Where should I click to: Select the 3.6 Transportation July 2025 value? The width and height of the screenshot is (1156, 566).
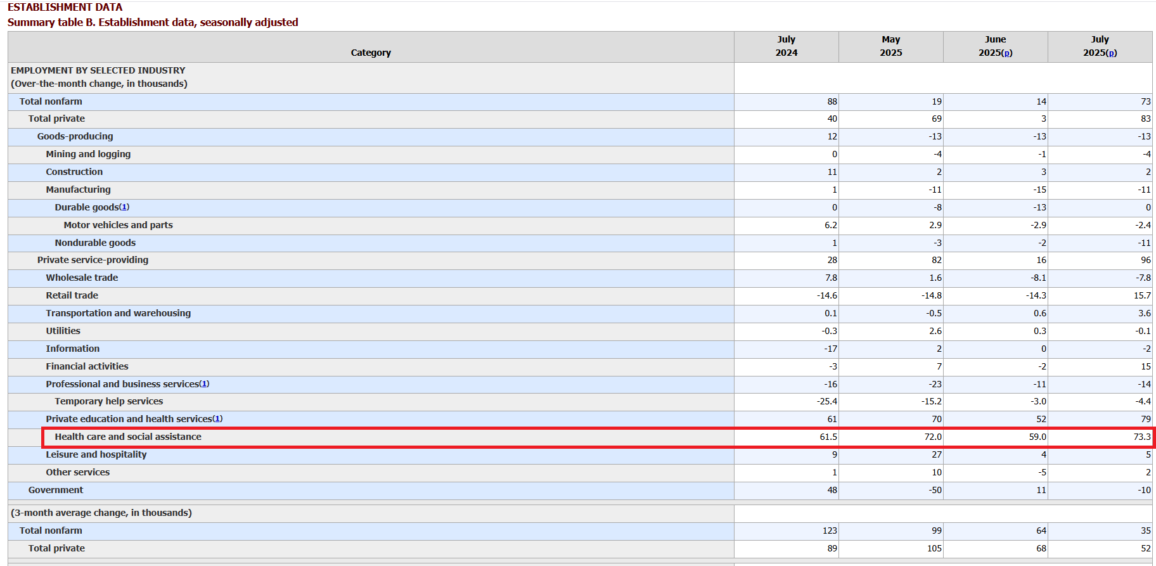point(1145,313)
